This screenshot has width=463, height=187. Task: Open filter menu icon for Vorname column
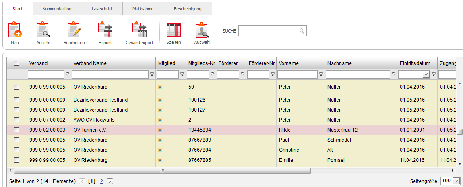321,74
